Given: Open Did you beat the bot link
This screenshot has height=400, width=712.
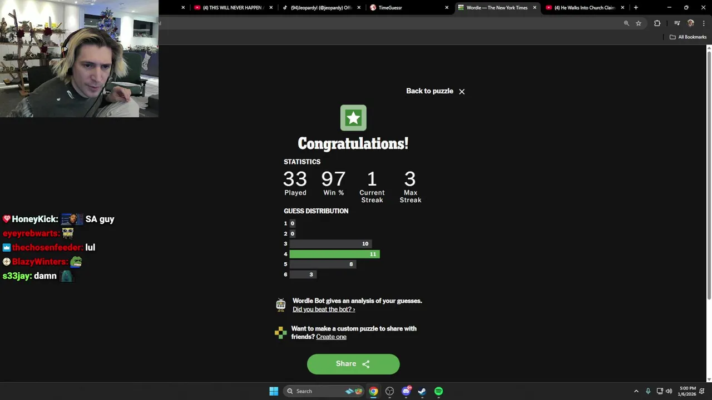Looking at the screenshot, I should 324,309.
